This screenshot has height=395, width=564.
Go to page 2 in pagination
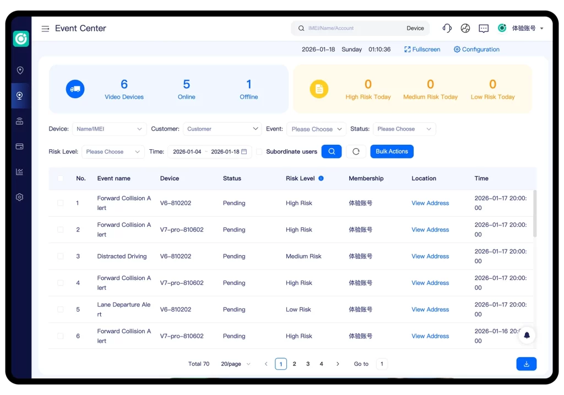tap(295, 364)
